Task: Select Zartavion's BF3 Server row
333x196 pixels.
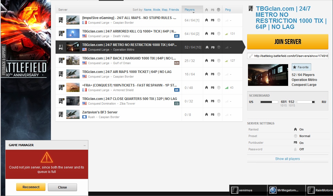Action: point(149,115)
